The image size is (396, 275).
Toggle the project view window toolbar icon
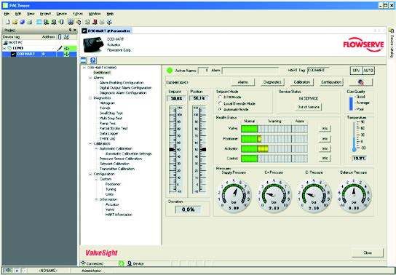39,23
